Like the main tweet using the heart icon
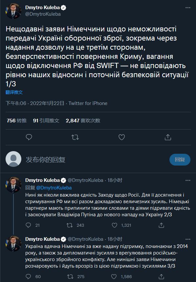Viewport: 196px width, 282px height. coord(122,137)
